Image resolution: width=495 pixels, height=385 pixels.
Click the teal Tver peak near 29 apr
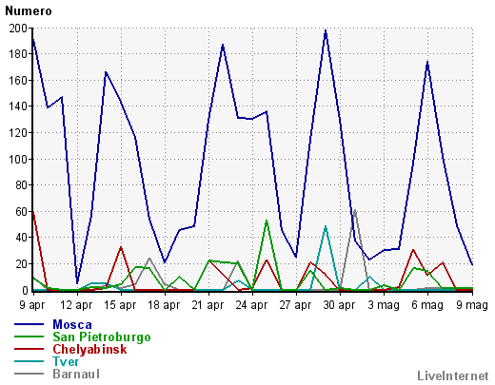pos(326,226)
